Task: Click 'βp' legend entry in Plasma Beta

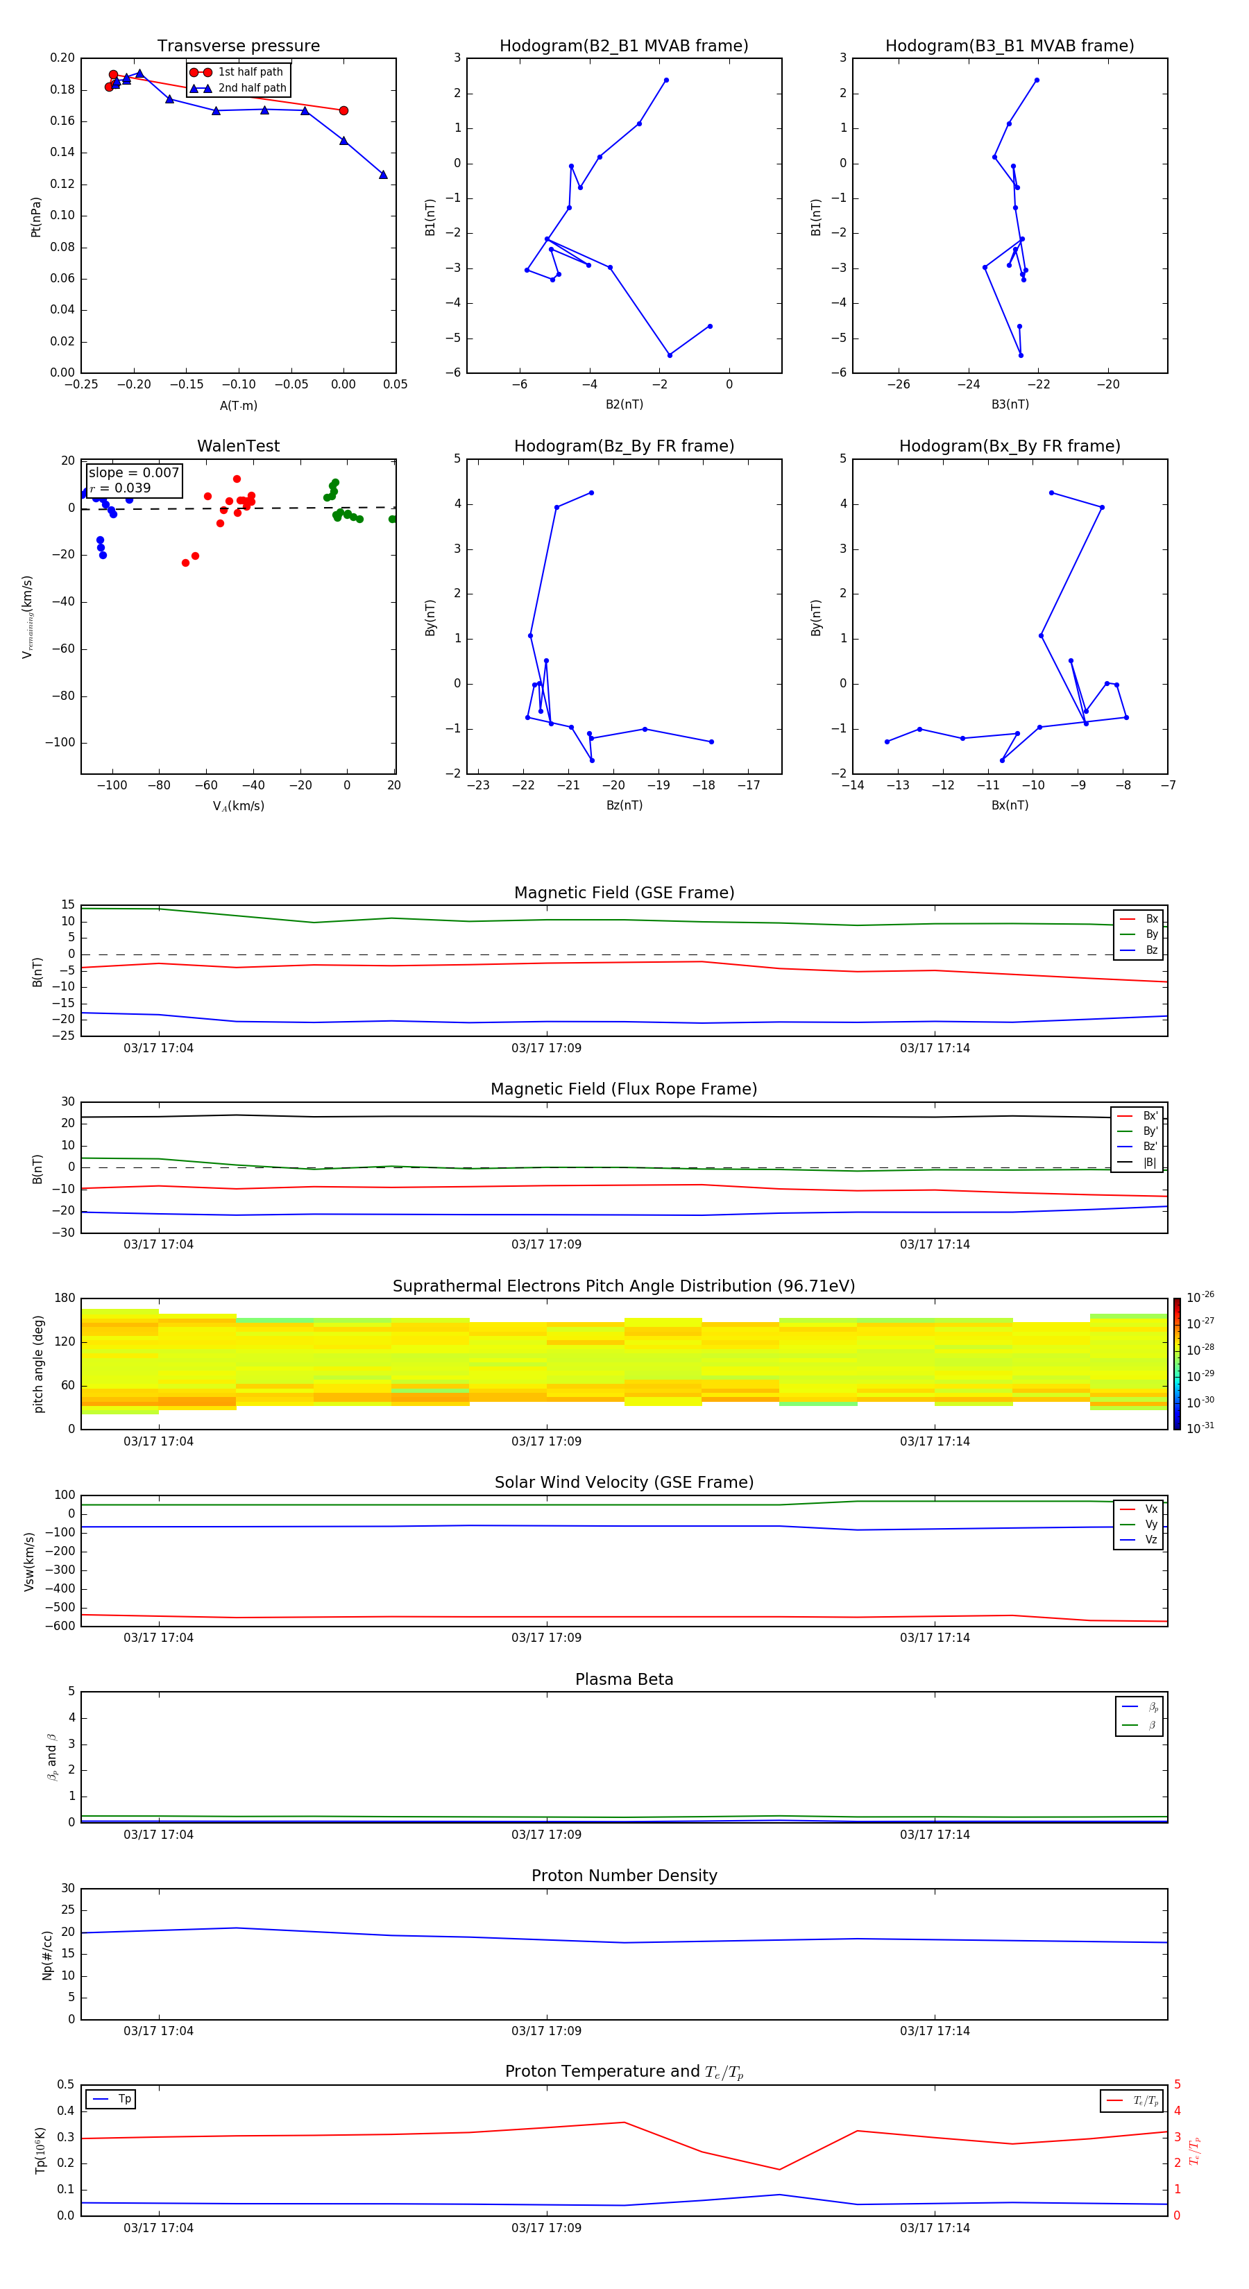Action: [x=1141, y=1707]
